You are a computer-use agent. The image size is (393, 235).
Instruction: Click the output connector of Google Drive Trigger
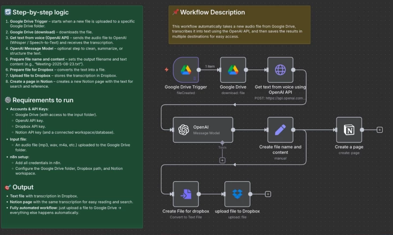pos(199,70)
